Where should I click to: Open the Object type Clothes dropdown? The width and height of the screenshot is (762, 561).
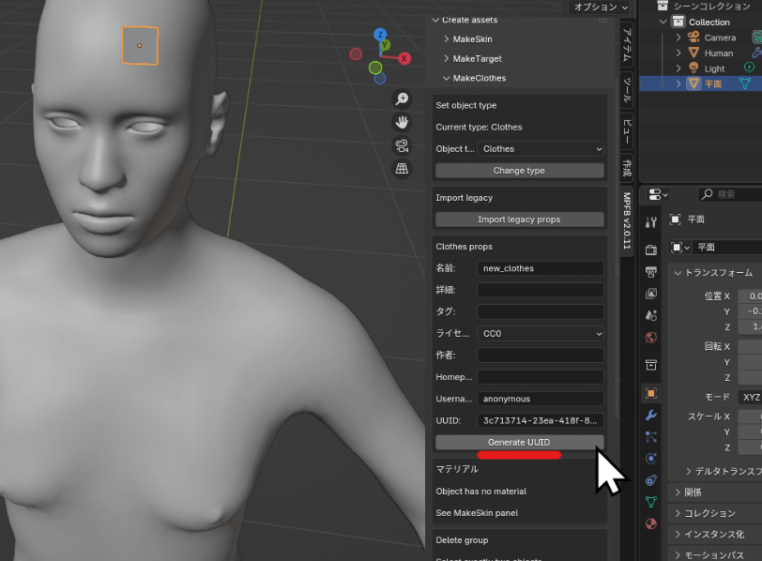click(541, 148)
